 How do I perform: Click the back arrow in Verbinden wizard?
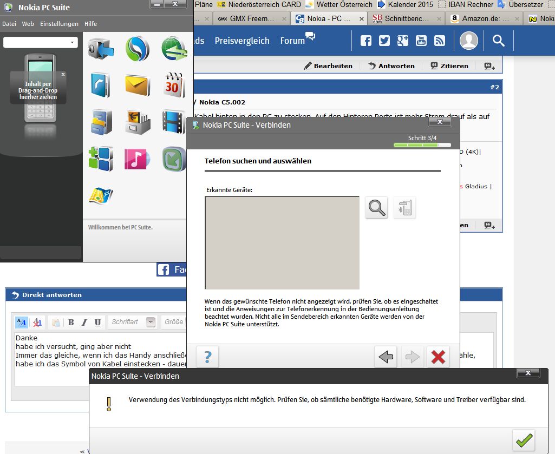pos(386,357)
